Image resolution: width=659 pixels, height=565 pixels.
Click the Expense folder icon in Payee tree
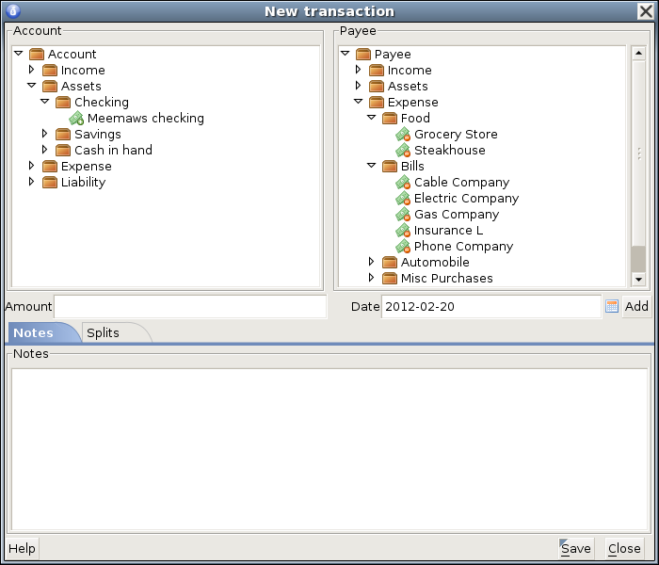(x=377, y=102)
